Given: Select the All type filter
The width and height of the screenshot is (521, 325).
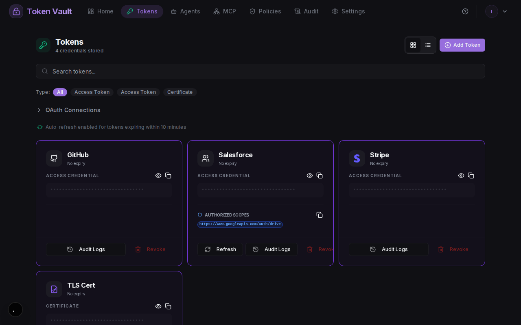Looking at the screenshot, I should coord(60,92).
